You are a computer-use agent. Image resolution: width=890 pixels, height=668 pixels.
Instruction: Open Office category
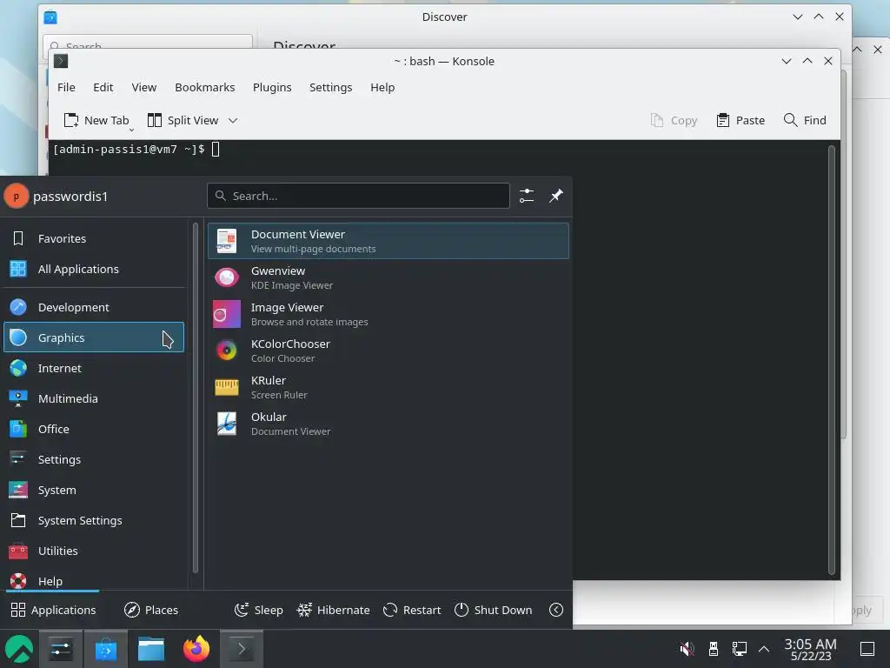tap(94, 429)
